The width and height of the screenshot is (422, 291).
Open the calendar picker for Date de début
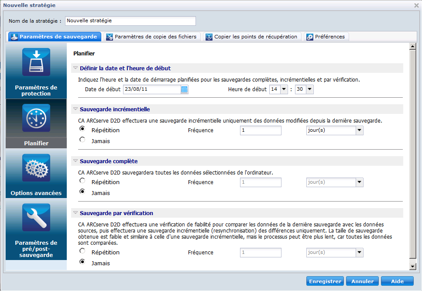coord(184,89)
